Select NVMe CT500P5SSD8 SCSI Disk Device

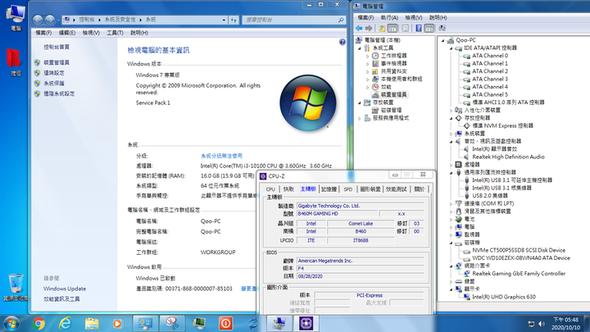[x=519, y=250]
